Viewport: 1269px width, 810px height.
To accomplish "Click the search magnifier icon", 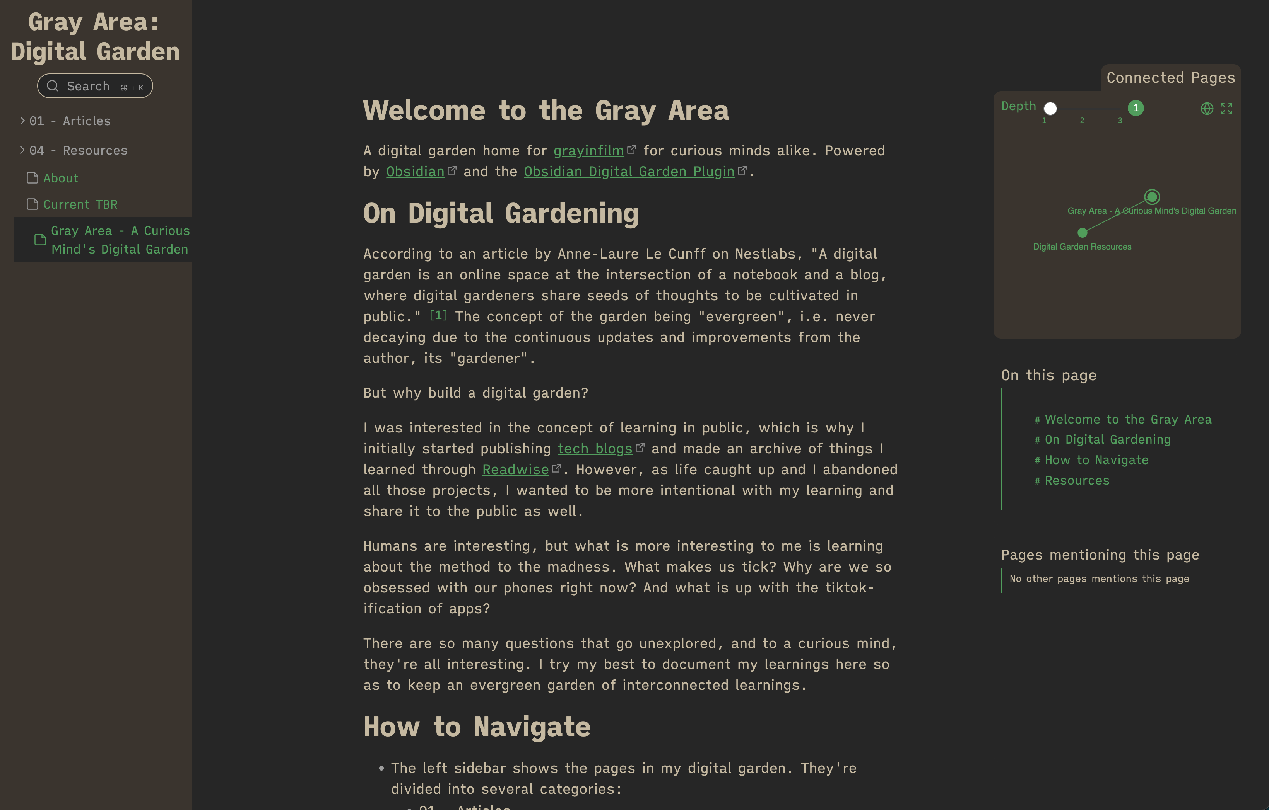I will [53, 86].
